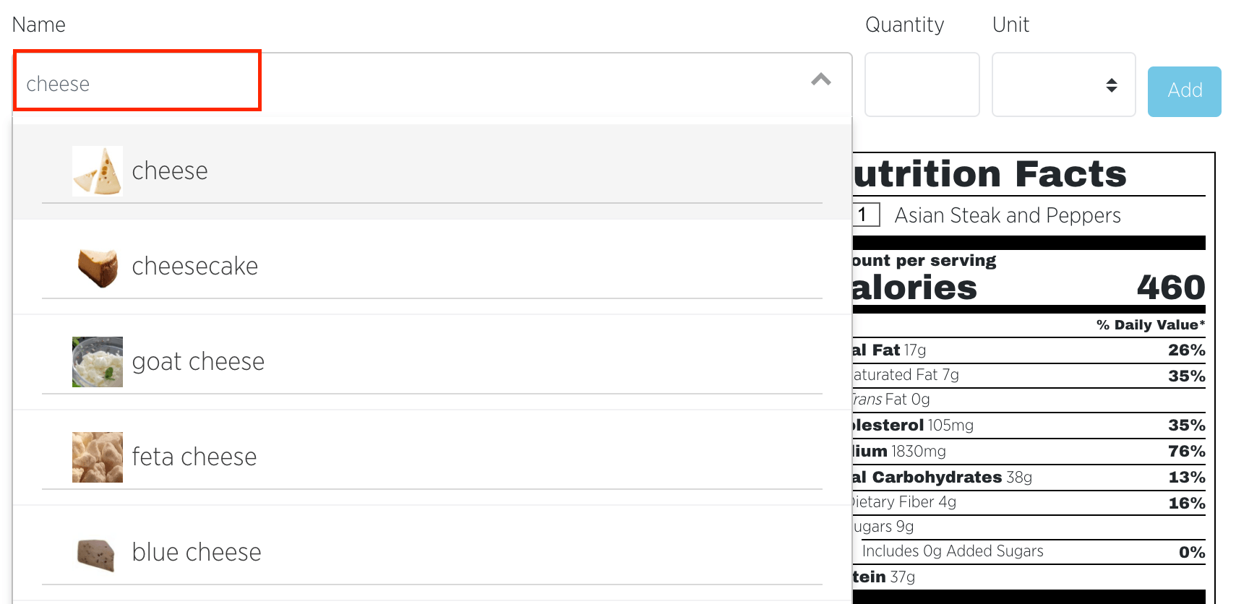Click the servings number box in Nutrition Facts

[865, 215]
